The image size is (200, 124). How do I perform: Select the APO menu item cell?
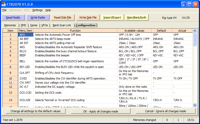click(26, 35)
